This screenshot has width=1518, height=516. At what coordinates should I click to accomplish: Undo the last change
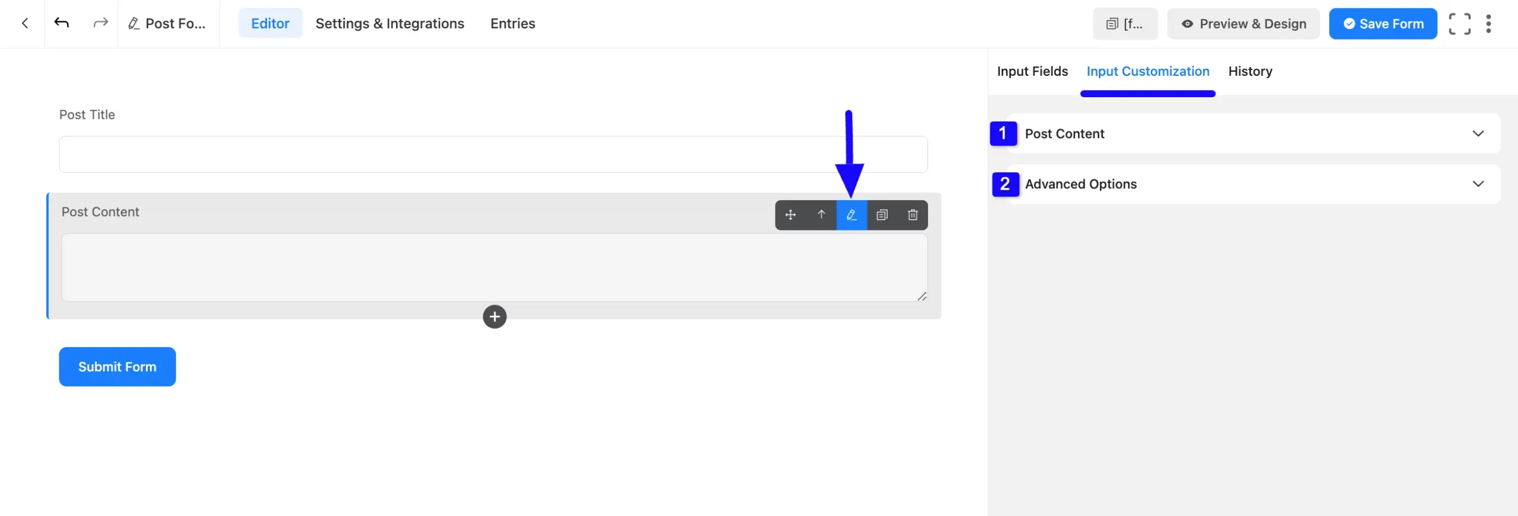62,23
